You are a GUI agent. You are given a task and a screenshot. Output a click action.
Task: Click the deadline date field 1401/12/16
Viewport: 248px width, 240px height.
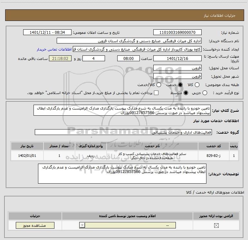[x=177, y=58]
